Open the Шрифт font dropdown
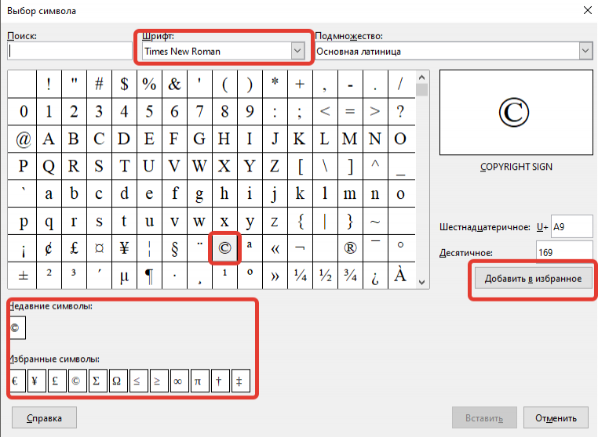This screenshot has width=598, height=437. point(224,51)
